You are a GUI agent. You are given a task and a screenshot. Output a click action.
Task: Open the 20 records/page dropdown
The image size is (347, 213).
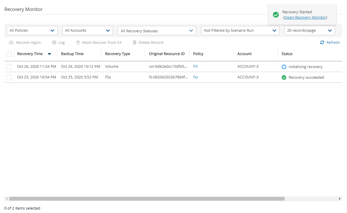point(309,31)
